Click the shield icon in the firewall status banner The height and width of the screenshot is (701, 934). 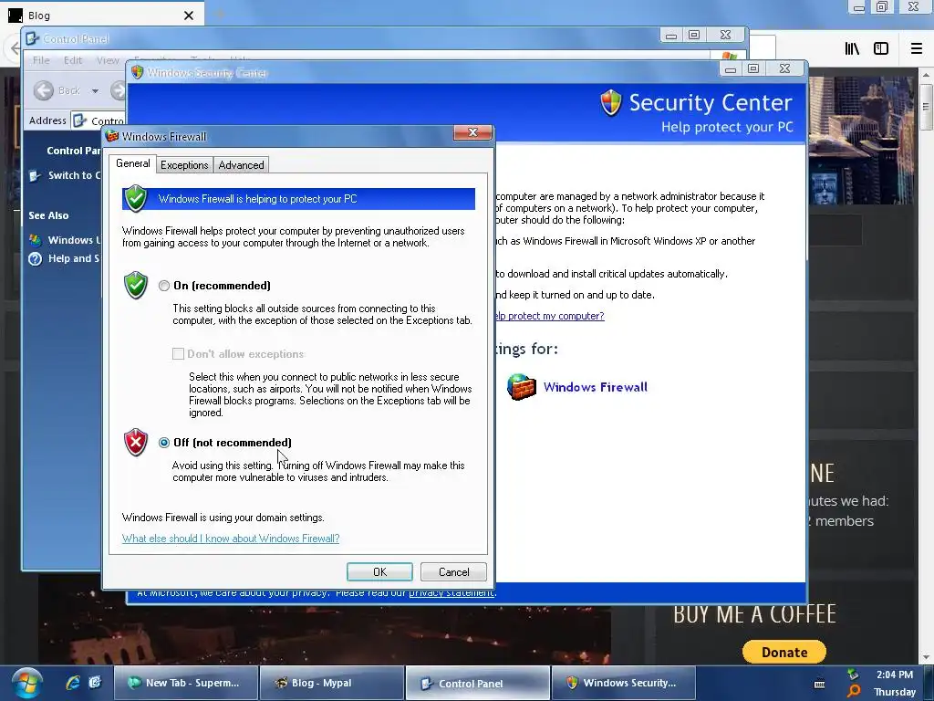coord(136,198)
